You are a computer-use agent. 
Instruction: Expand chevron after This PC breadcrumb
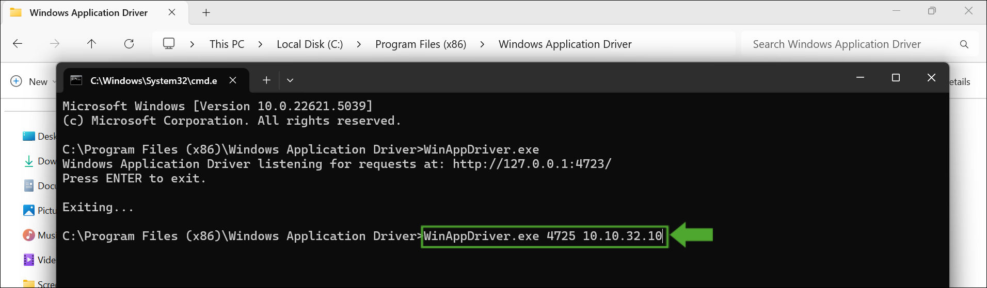coord(260,44)
